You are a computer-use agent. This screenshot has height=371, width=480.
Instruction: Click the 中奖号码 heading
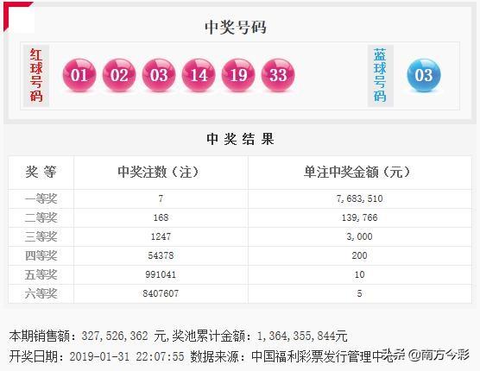coord(236,28)
